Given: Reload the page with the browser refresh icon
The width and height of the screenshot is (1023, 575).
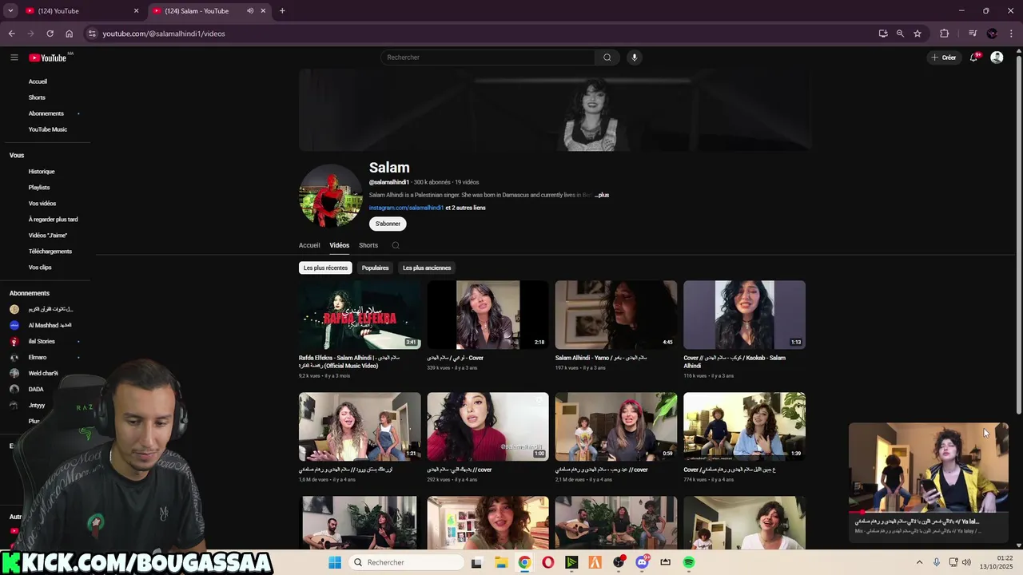Looking at the screenshot, I should click(50, 34).
